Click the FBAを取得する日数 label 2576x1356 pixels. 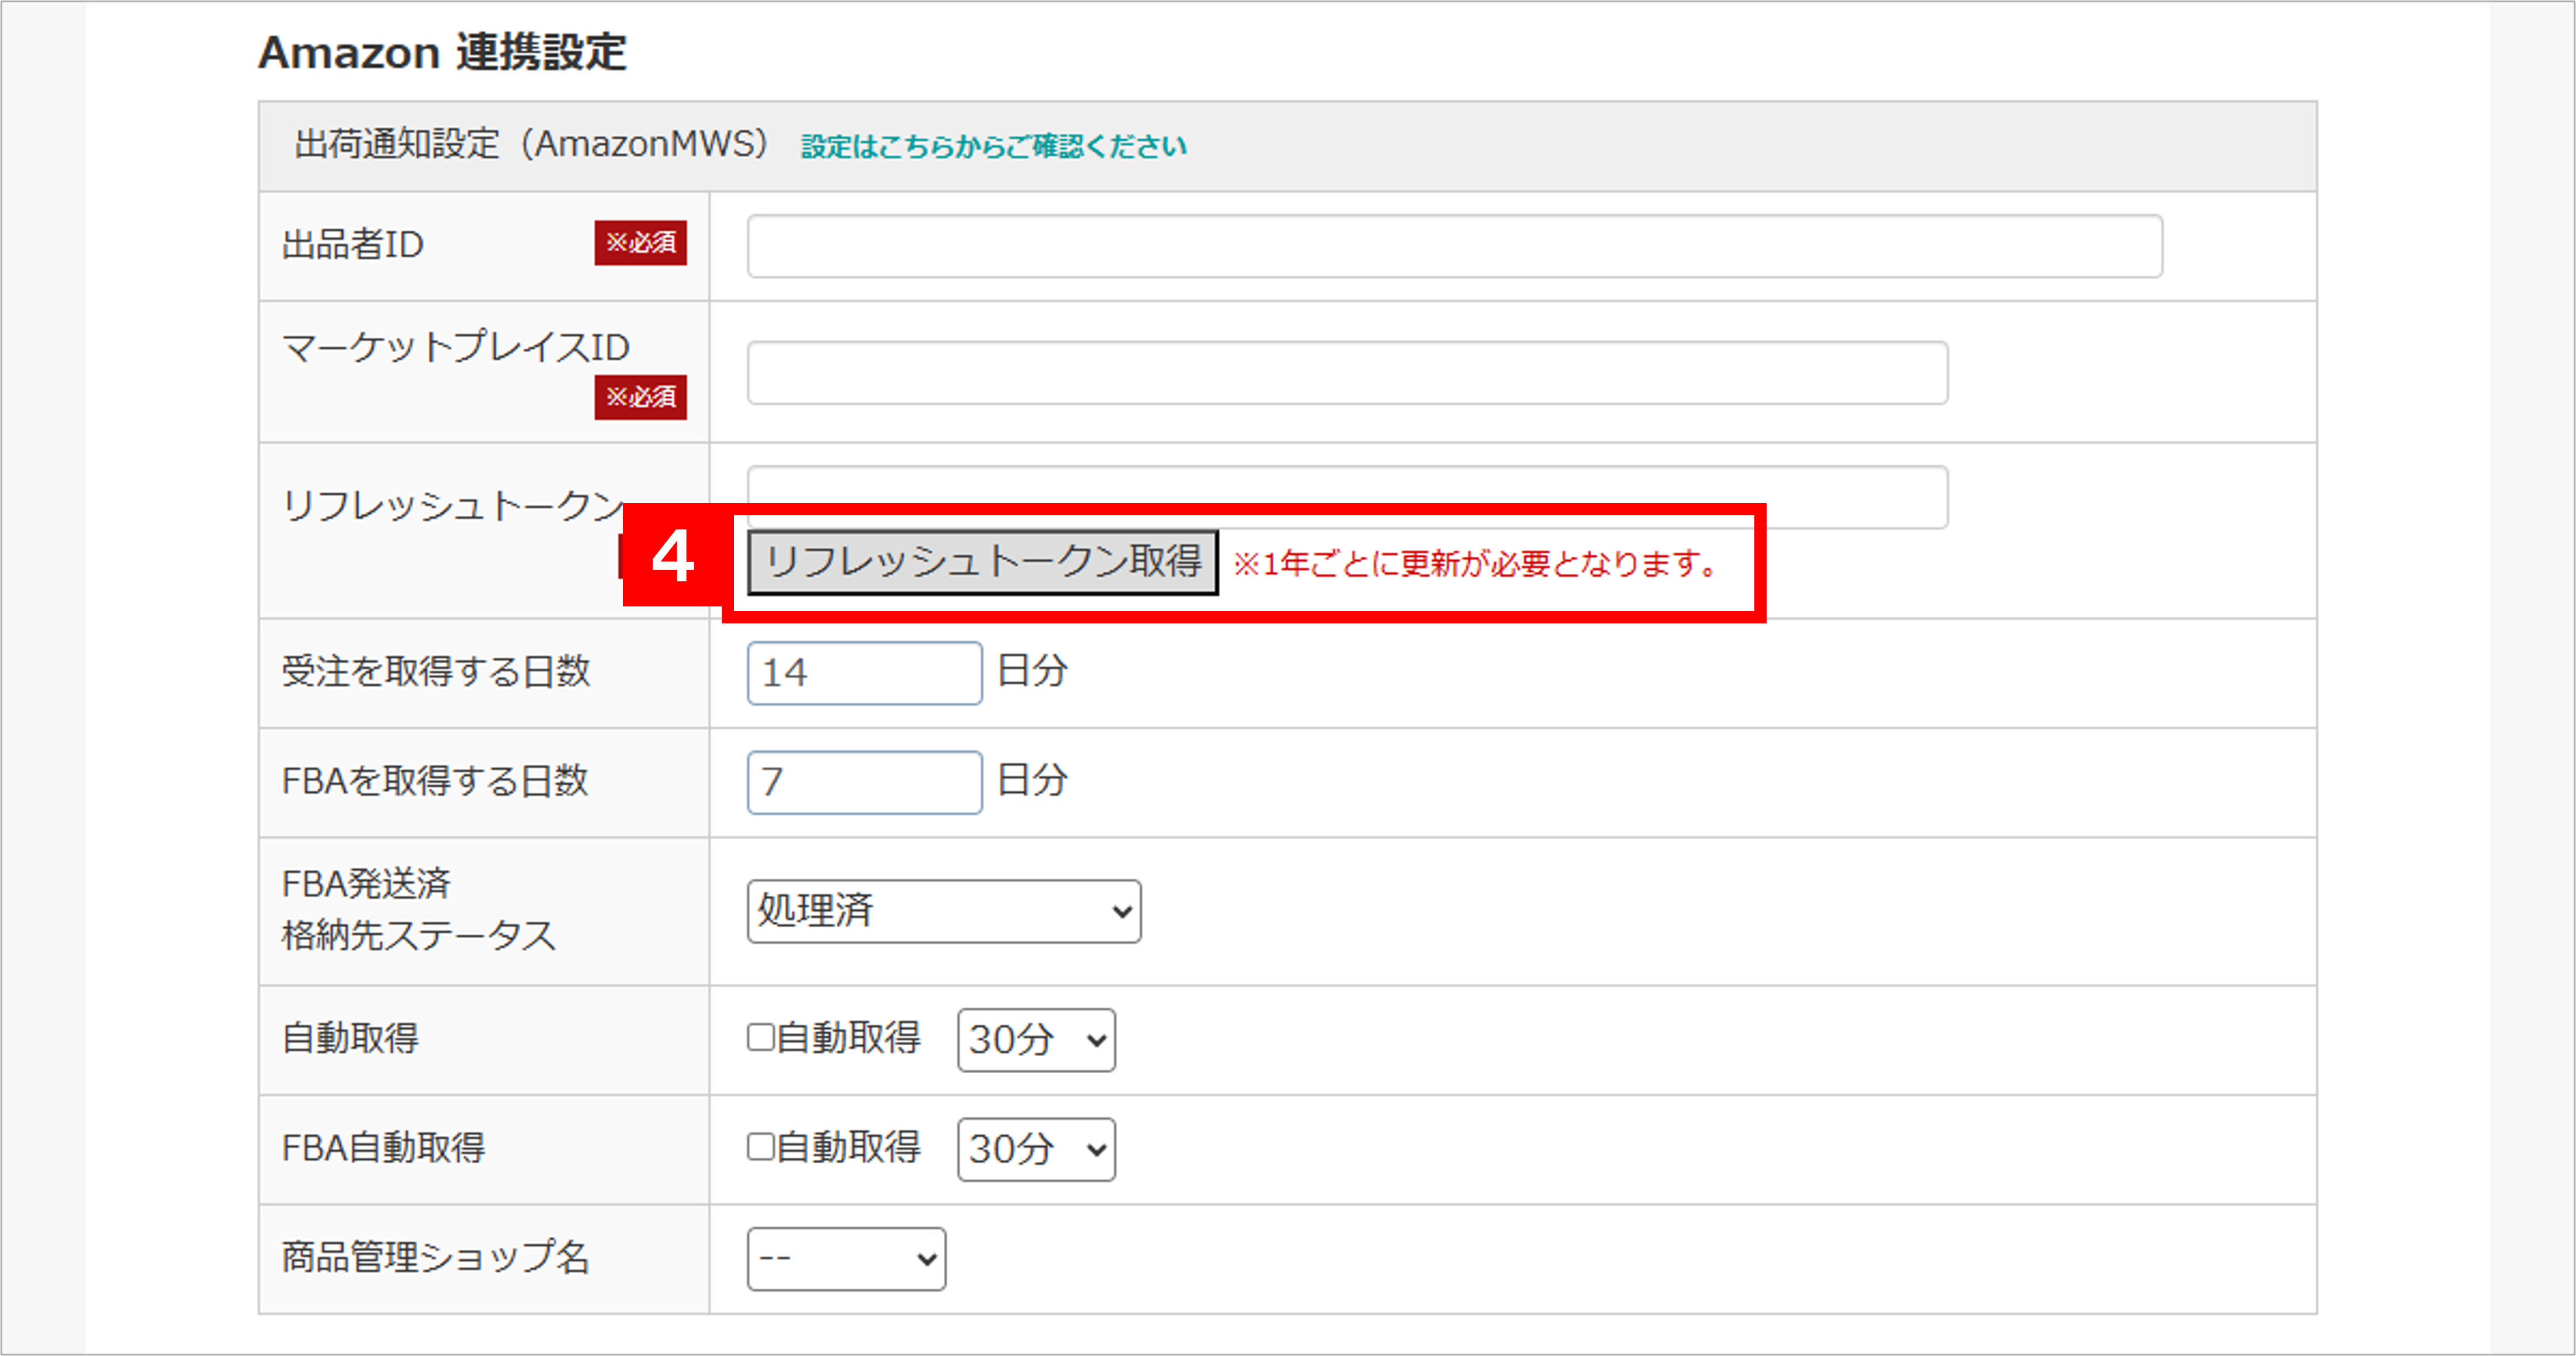[x=435, y=781]
